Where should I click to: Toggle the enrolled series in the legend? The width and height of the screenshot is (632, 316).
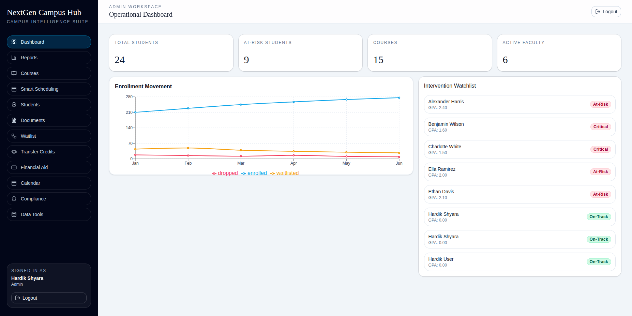[254, 173]
